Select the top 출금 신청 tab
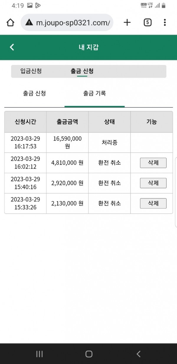This screenshot has height=364, width=177. click(82, 71)
